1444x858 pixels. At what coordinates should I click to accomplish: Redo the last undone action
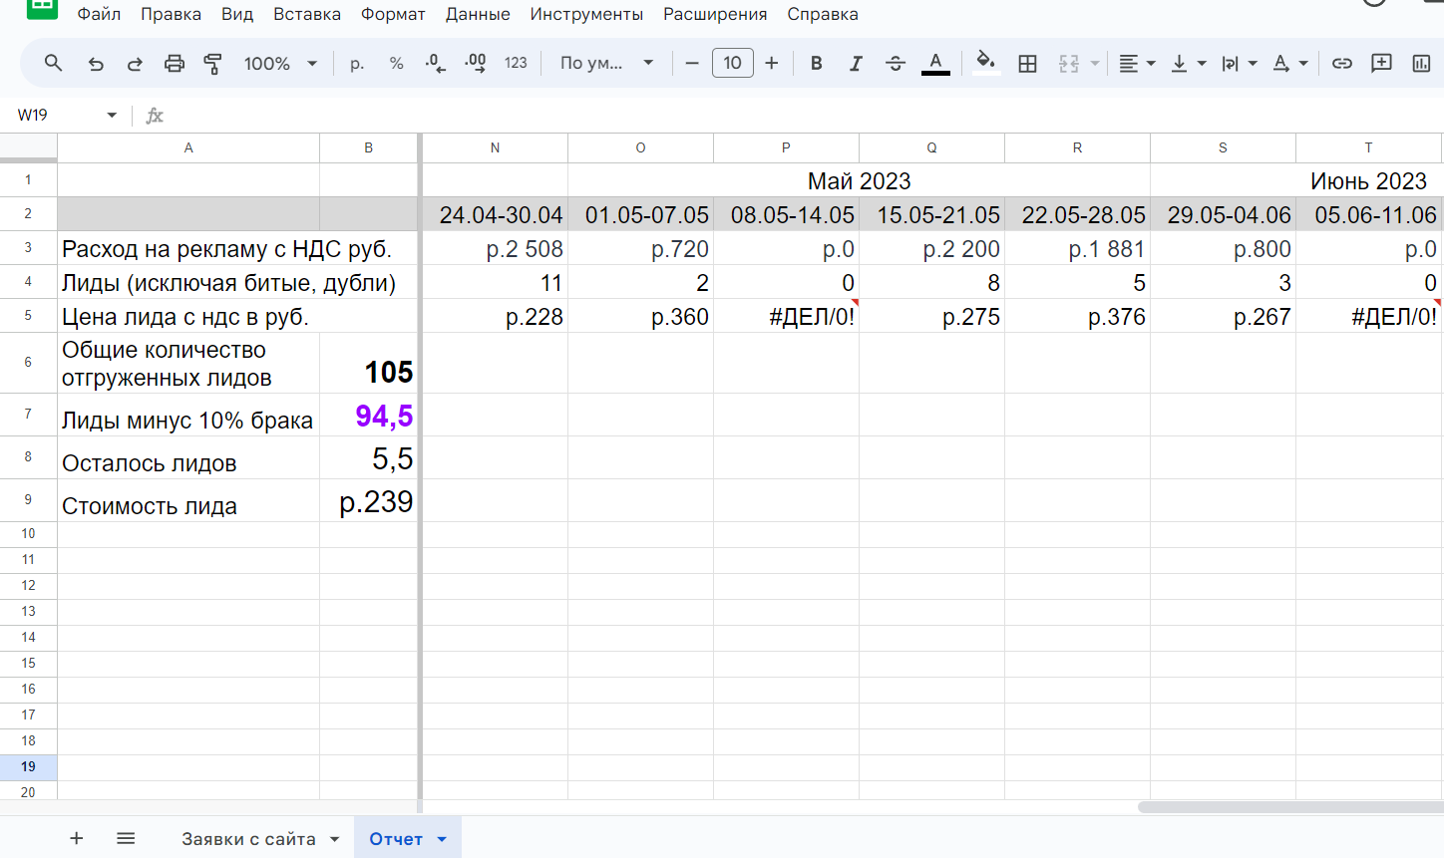click(135, 63)
